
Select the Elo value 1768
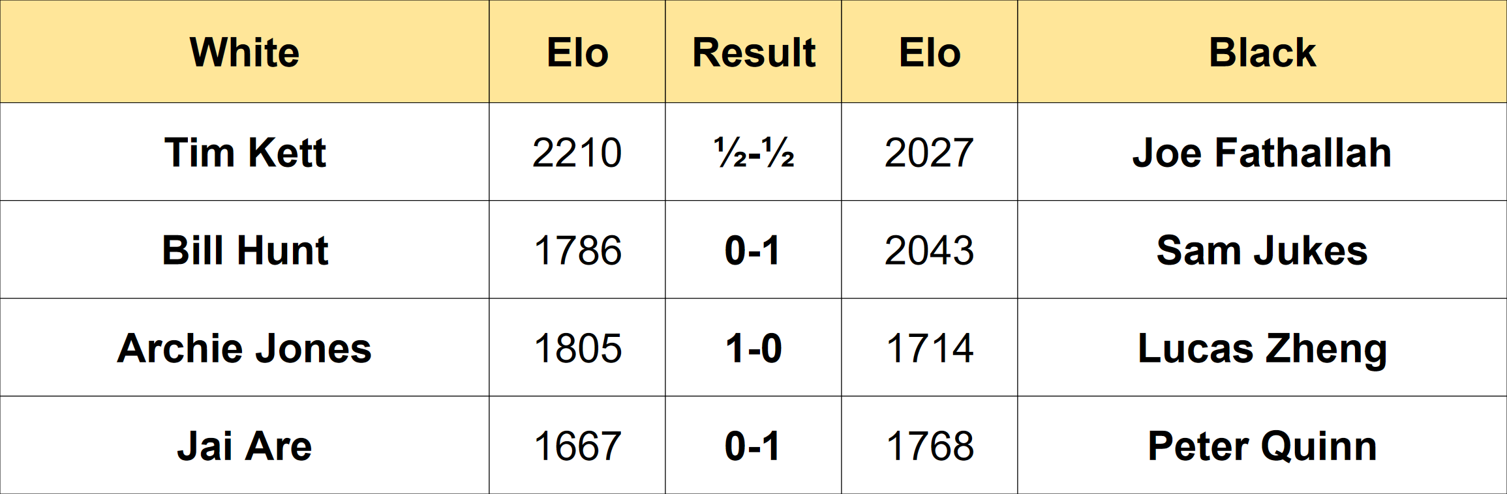point(930,445)
